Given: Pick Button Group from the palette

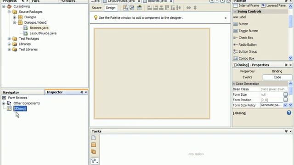Looking at the screenshot, I should 245,51.
